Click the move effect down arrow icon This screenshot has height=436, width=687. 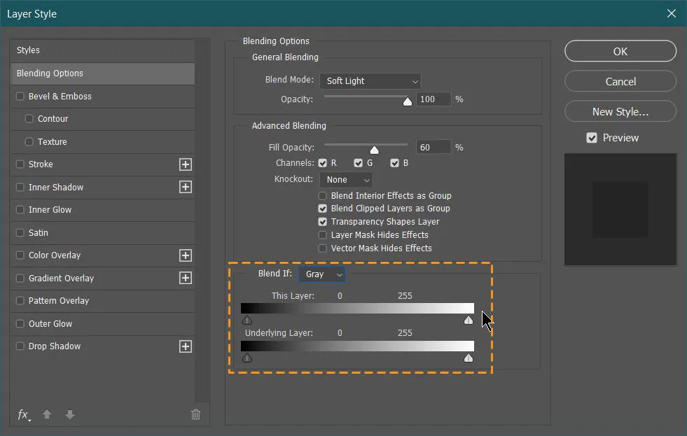point(69,414)
